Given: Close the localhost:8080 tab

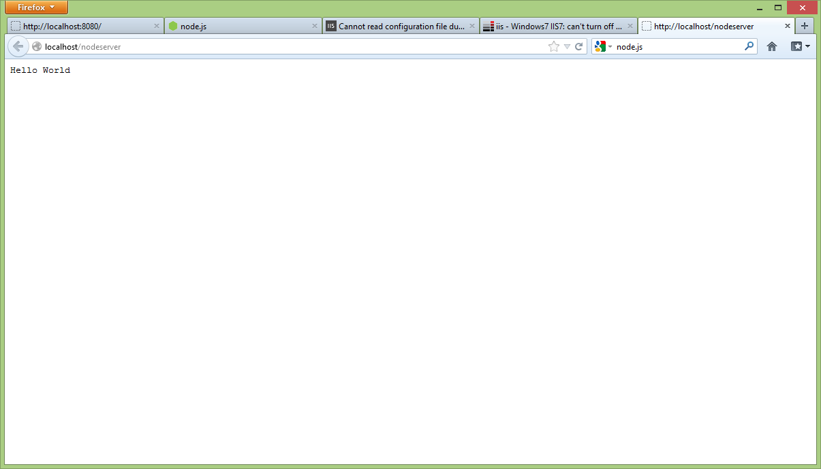Looking at the screenshot, I should (x=157, y=26).
